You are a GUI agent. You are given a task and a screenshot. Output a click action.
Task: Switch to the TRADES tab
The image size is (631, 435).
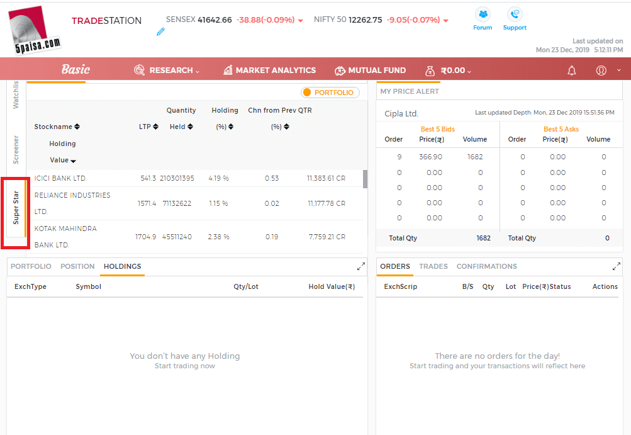click(x=433, y=266)
